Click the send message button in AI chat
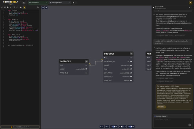The height and width of the screenshot is (129, 194). pos(190,125)
